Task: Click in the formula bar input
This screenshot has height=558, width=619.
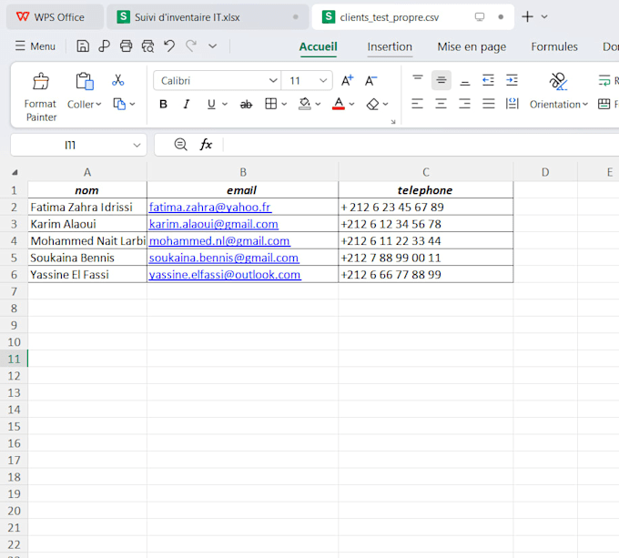Action: tap(421, 145)
